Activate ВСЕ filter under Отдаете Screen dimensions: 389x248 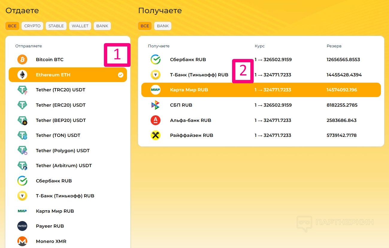point(12,26)
